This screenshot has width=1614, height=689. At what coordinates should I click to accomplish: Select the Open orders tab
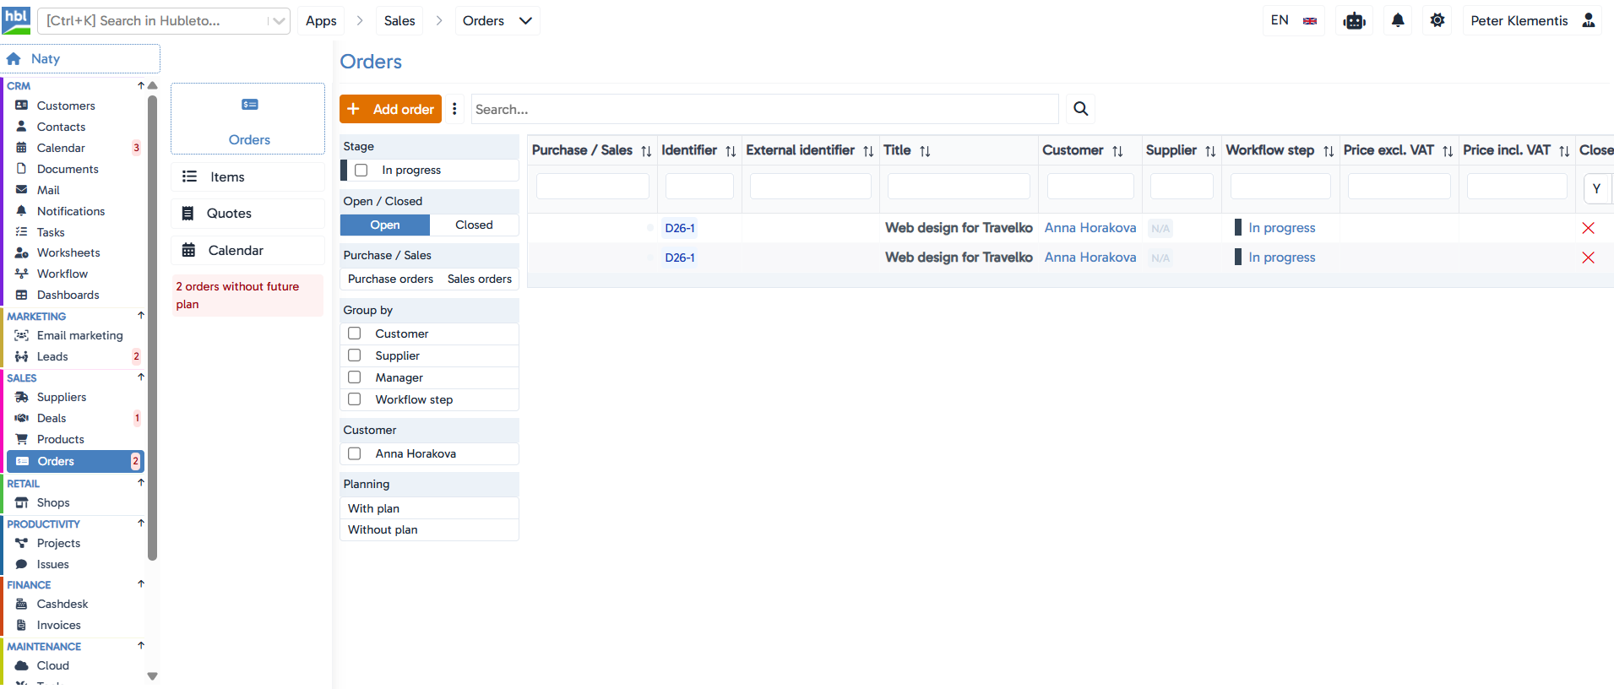(385, 225)
